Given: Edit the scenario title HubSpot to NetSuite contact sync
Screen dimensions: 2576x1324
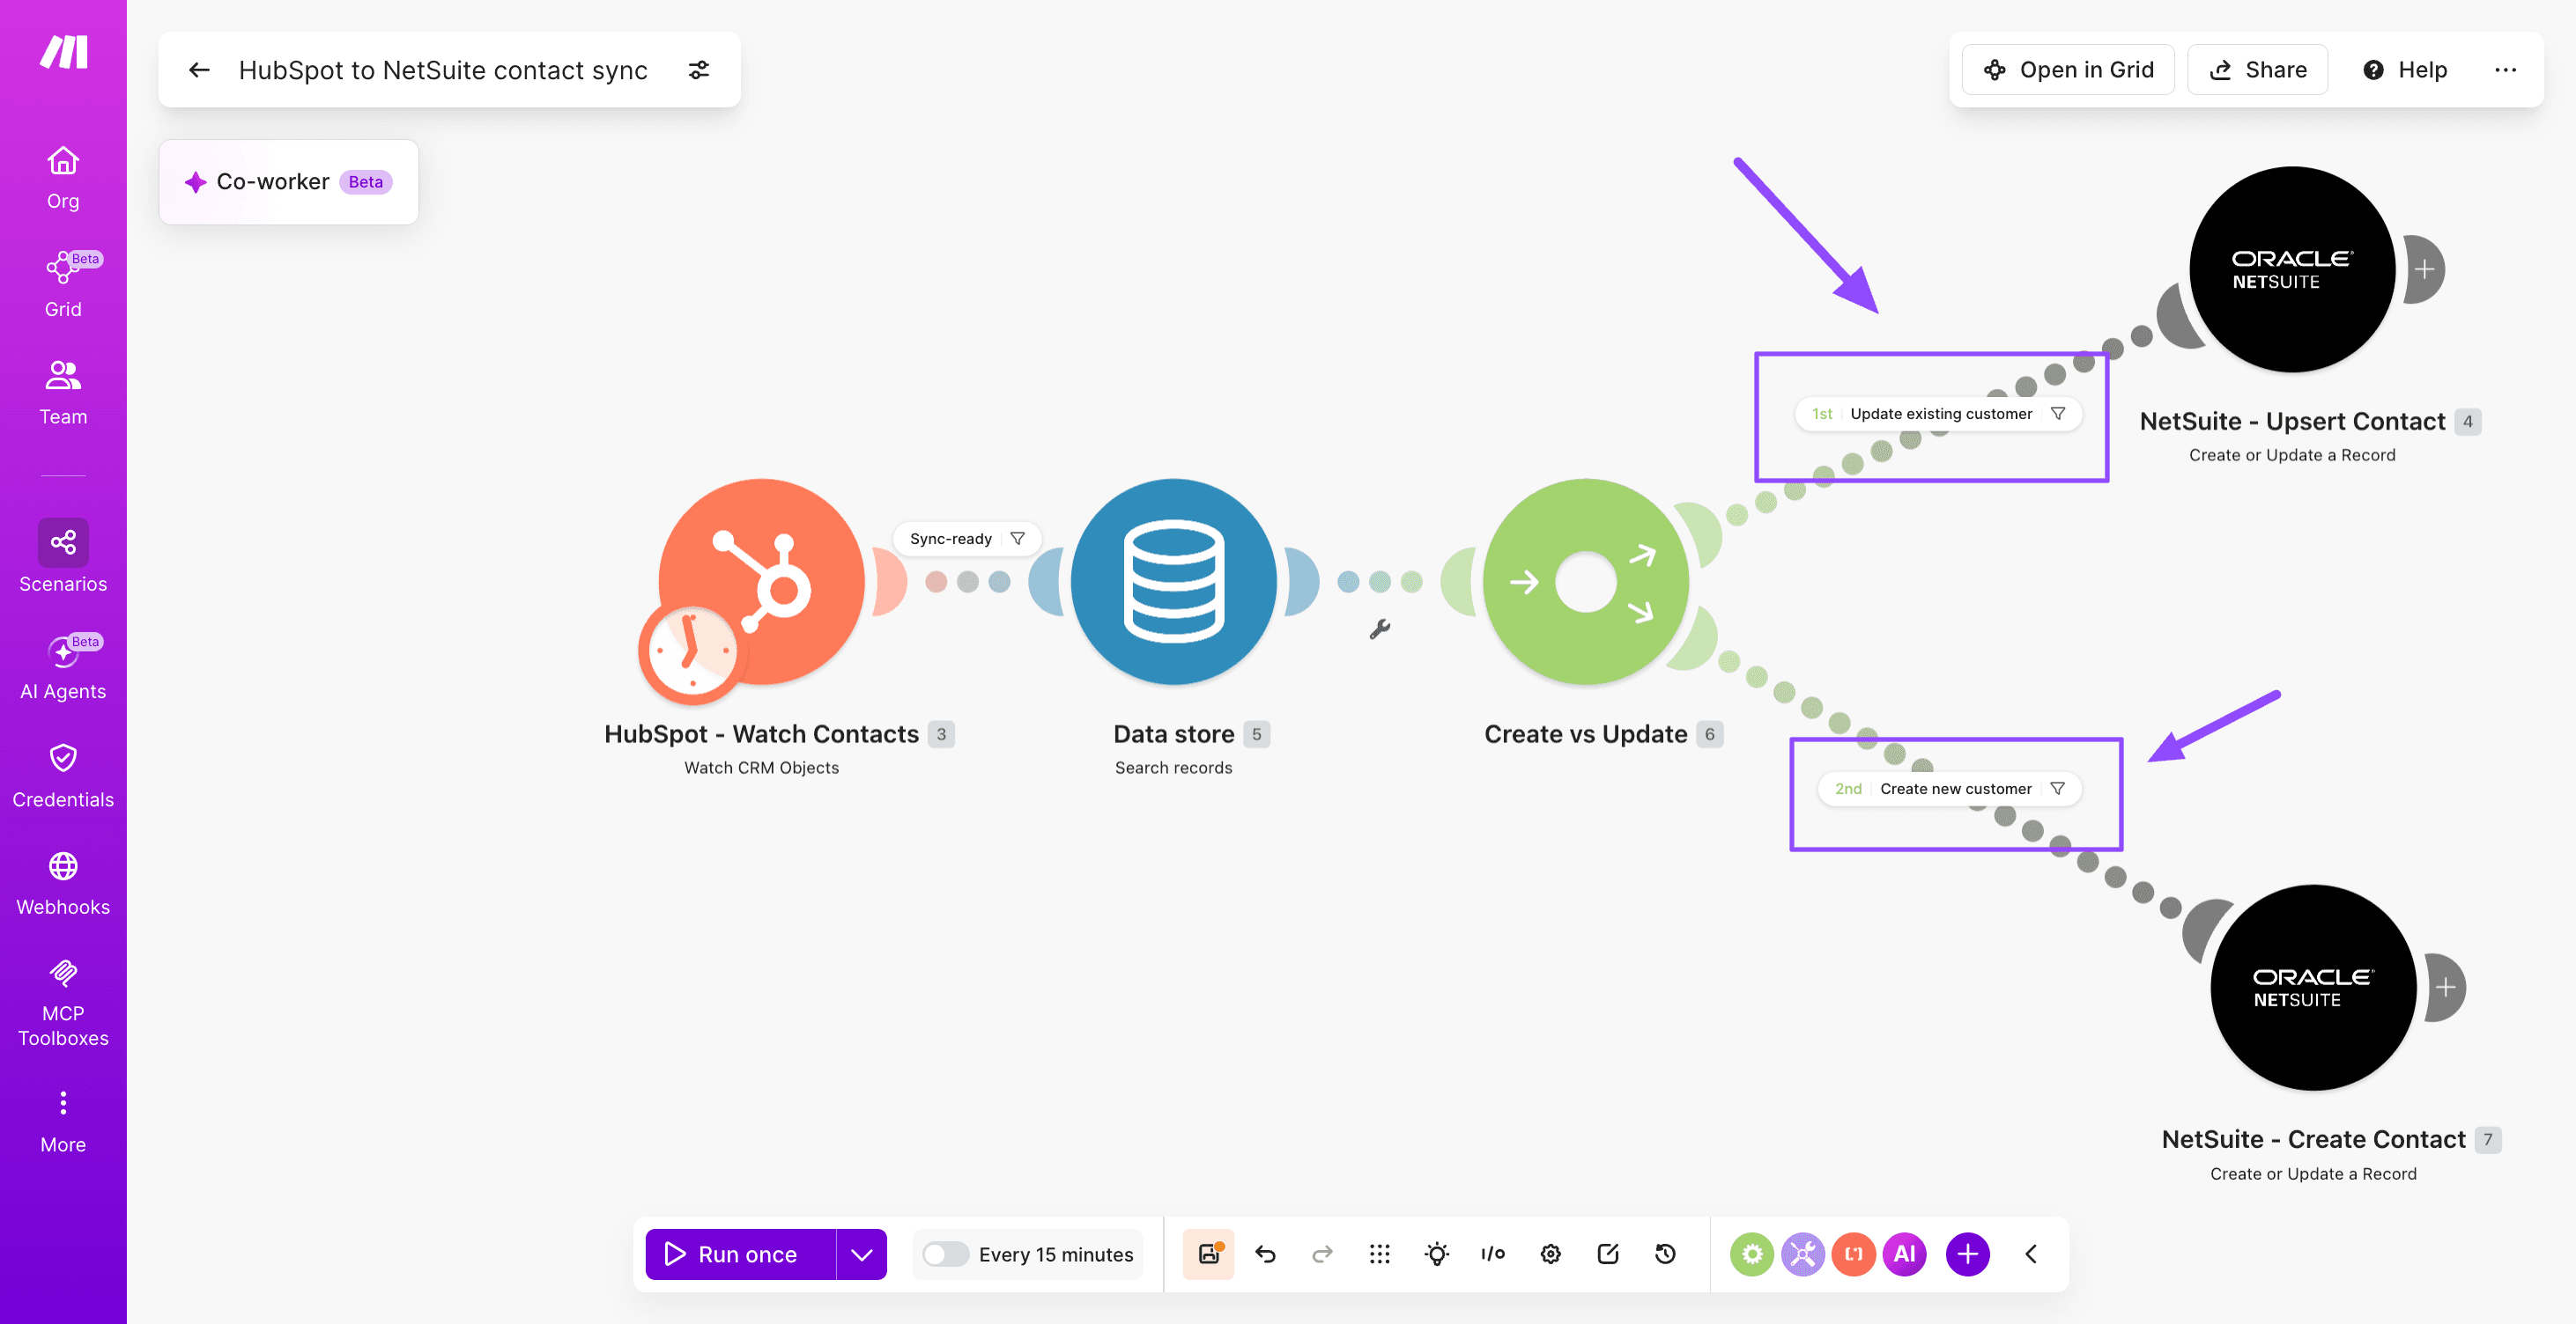Looking at the screenshot, I should [x=443, y=70].
